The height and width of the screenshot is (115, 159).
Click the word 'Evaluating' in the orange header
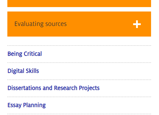(29, 24)
